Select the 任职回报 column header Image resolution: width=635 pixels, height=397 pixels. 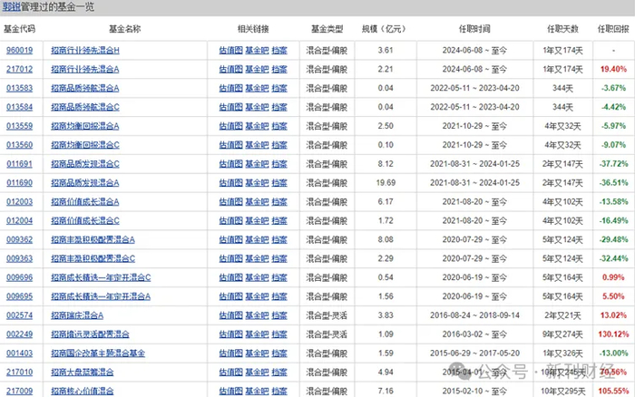[x=613, y=29]
